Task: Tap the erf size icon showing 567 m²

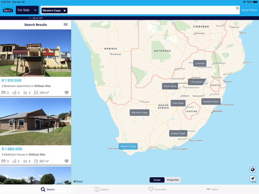Action: [x=36, y=161]
